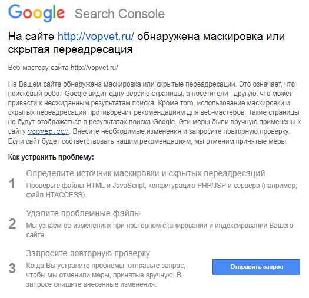
Task: Select heading Запросите повторную проверку
Action: click(x=88, y=253)
